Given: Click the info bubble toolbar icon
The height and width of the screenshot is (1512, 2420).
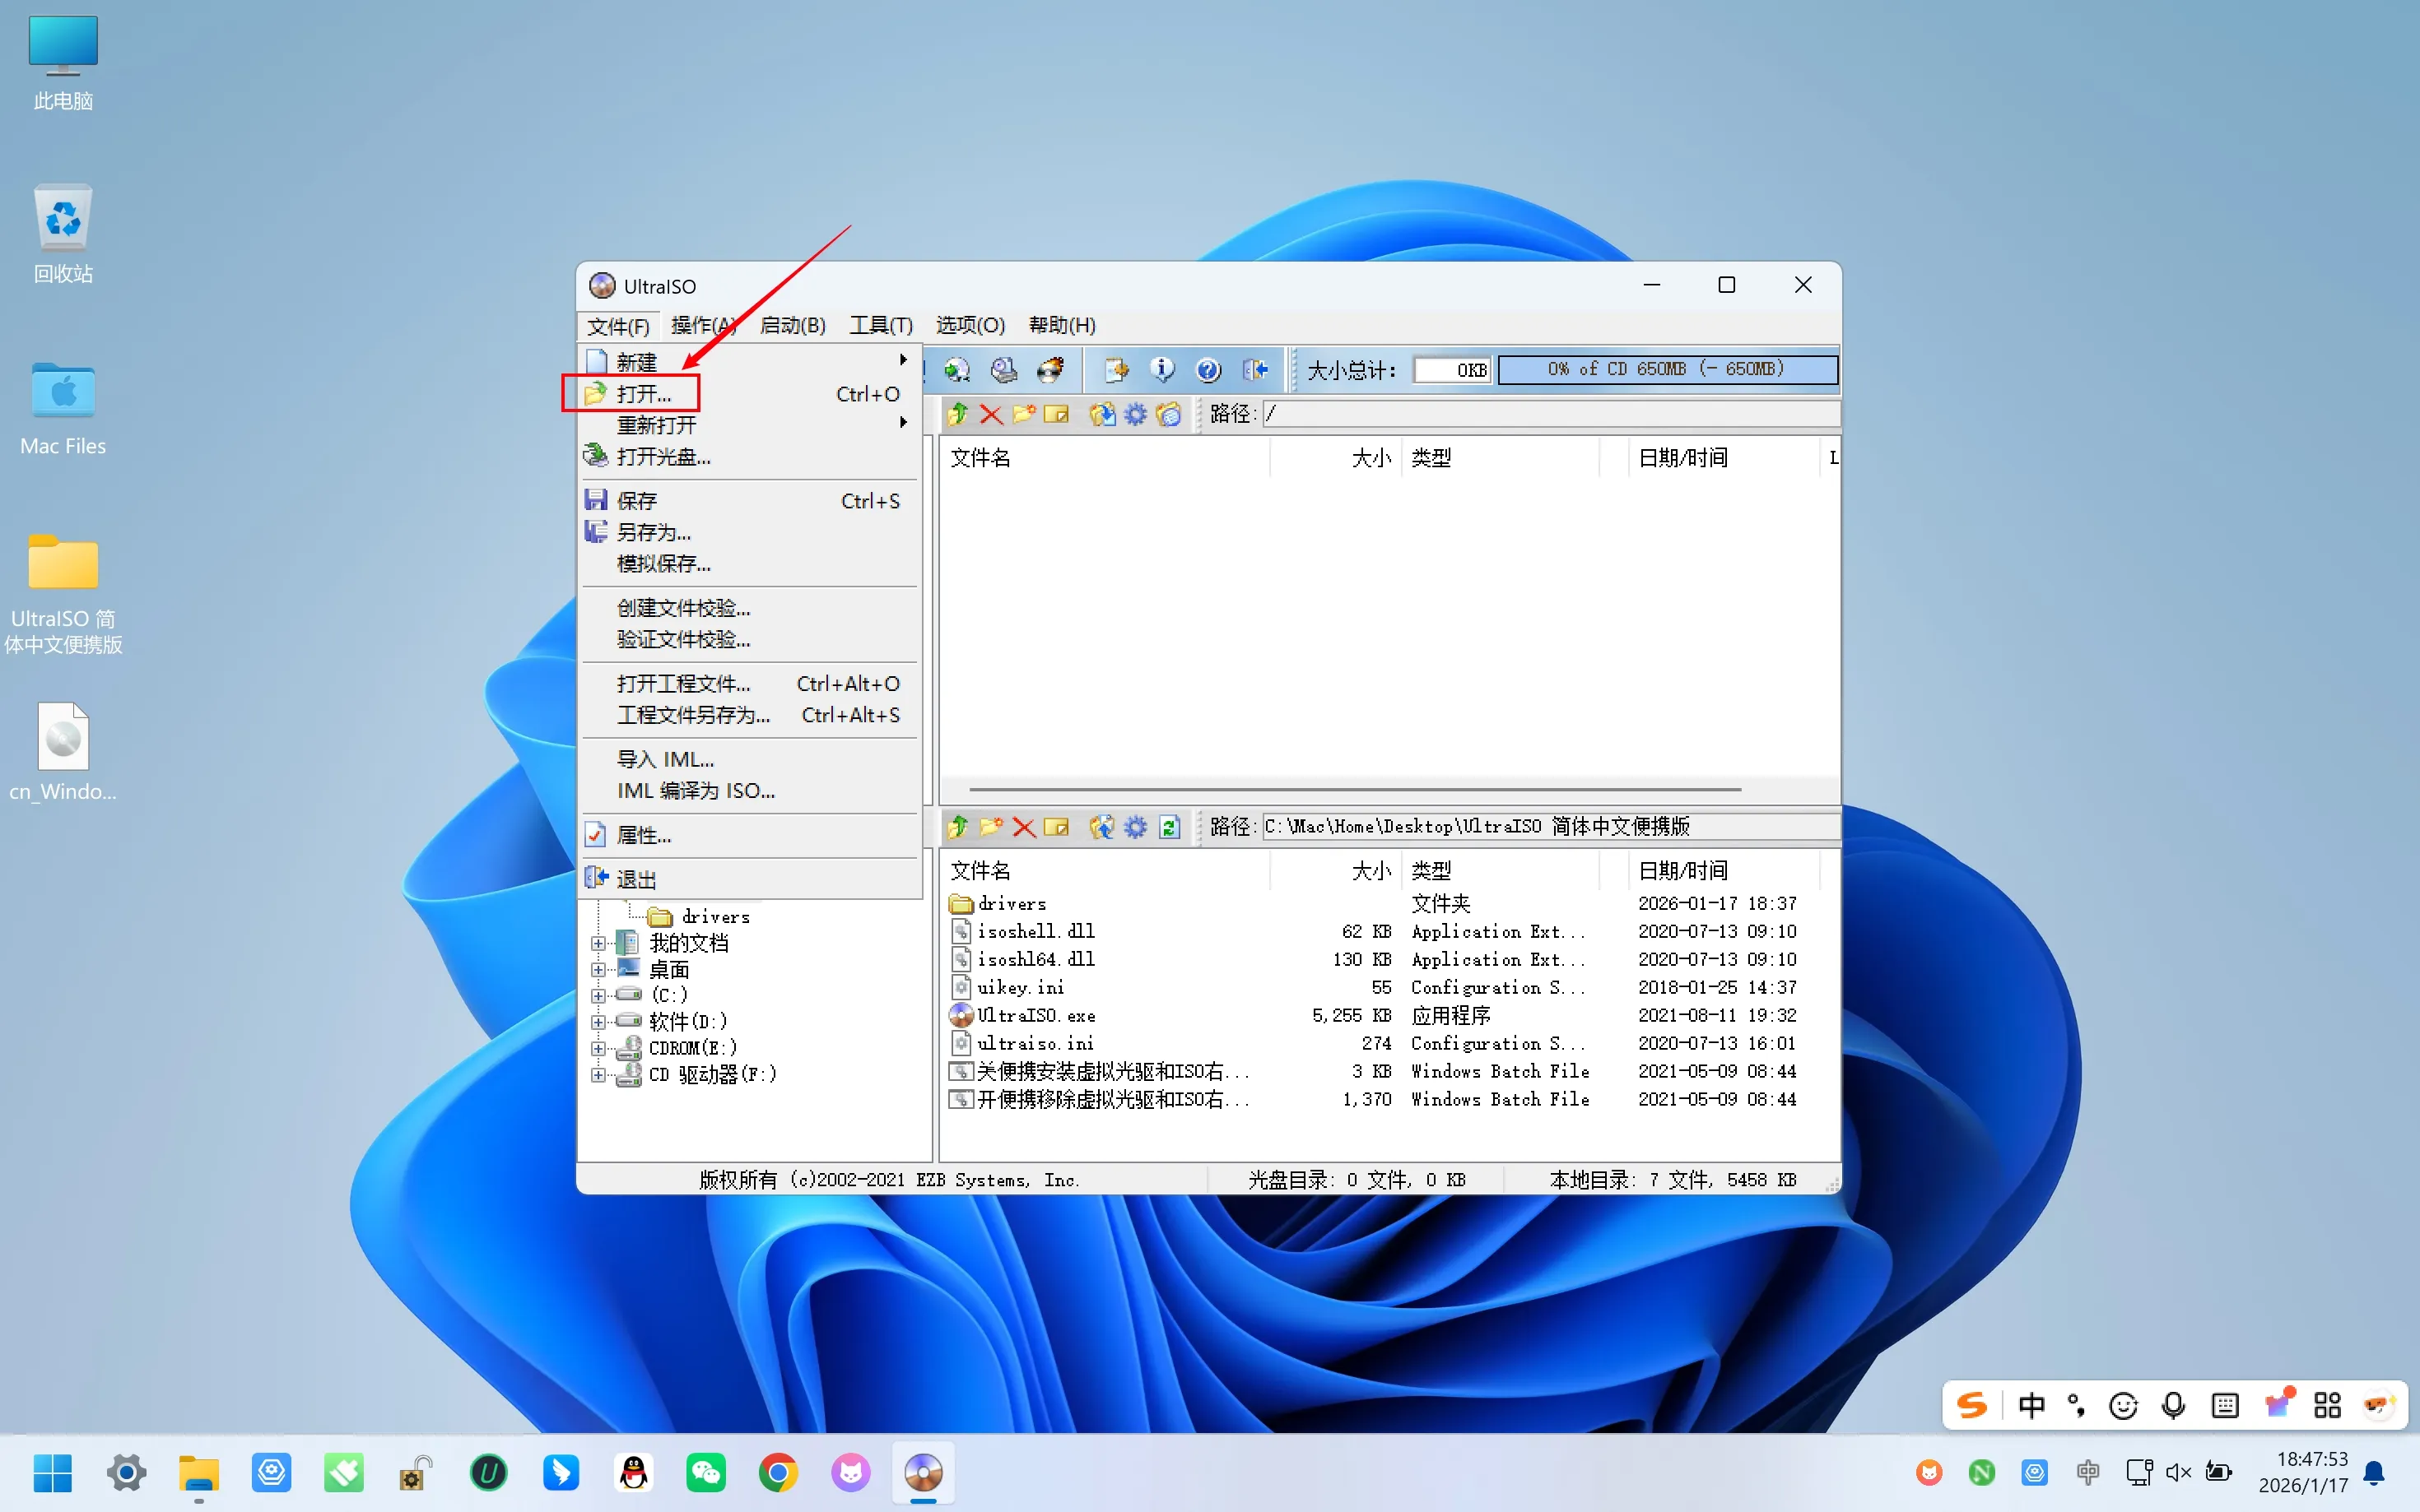Looking at the screenshot, I should (x=1161, y=370).
